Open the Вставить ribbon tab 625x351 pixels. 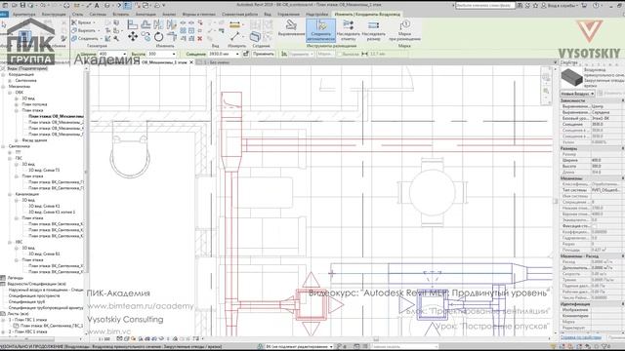[x=120, y=14]
